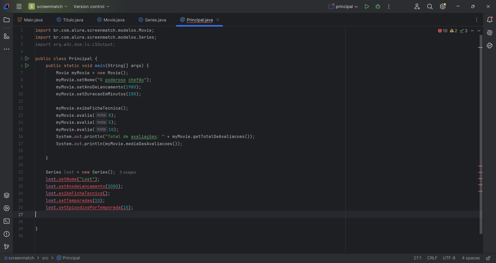
Task: Click the warnings count indicator showing 2
Action: [454, 31]
